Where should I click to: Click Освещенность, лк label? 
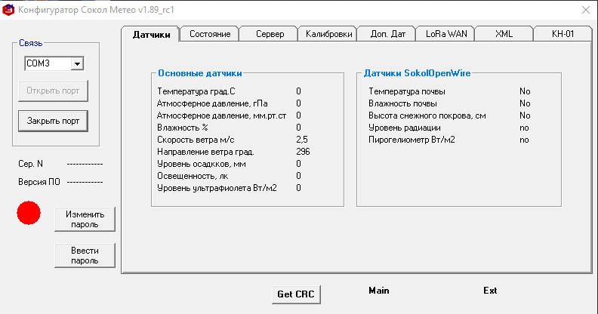pyautogui.click(x=193, y=176)
